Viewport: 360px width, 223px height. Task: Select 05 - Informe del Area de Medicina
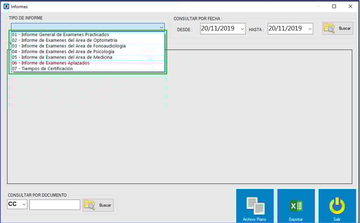pos(88,57)
